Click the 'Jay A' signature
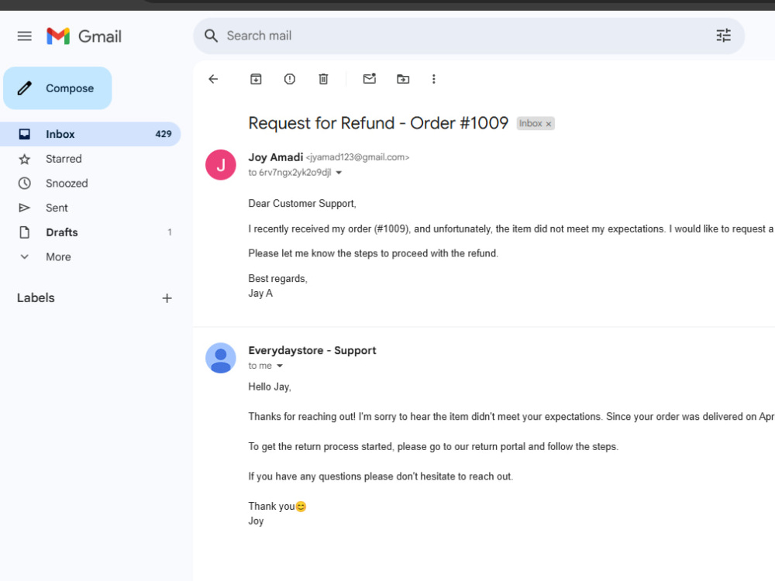Viewport: 775px width, 581px height. pos(260,294)
